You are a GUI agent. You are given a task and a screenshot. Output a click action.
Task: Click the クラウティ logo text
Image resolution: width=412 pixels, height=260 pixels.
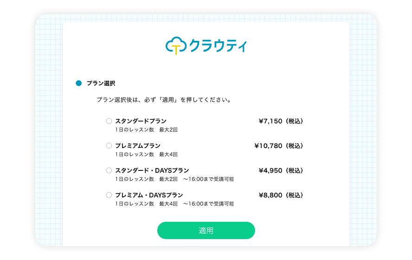click(x=218, y=45)
